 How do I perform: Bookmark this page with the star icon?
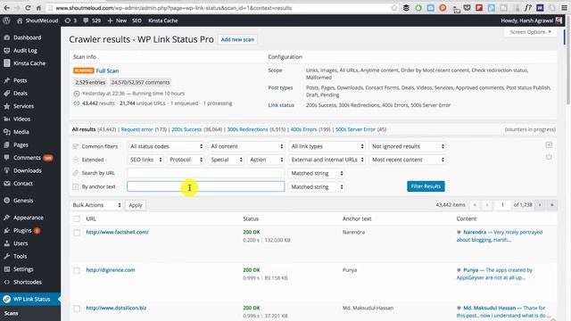click(394, 8)
